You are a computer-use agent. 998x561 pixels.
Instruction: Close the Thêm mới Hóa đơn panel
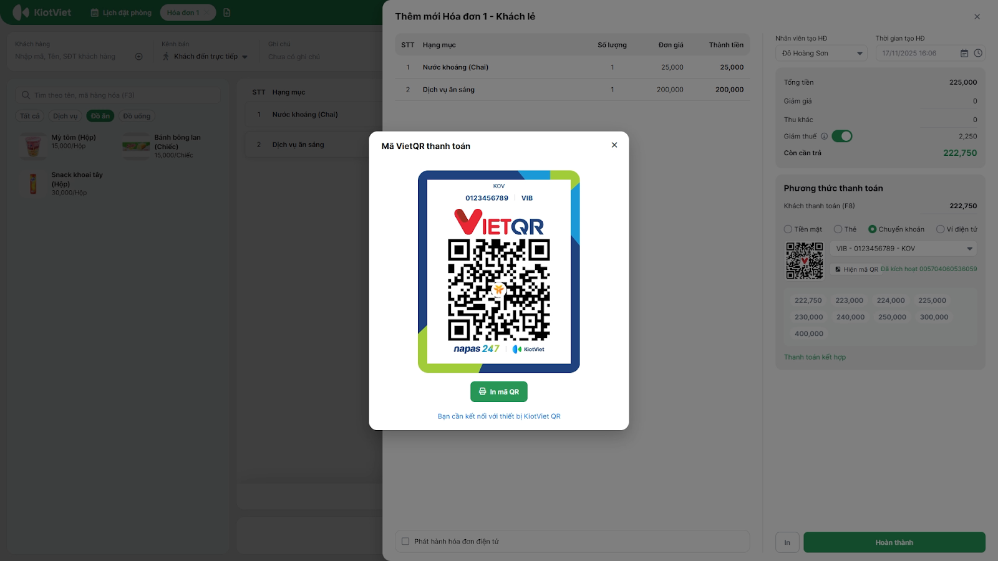(x=977, y=17)
